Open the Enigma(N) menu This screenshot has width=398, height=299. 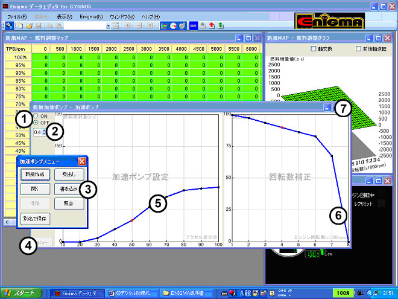click(x=92, y=17)
